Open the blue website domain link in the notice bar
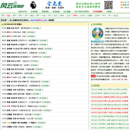The height and width of the screenshot is (130, 130). (x=39, y=20)
